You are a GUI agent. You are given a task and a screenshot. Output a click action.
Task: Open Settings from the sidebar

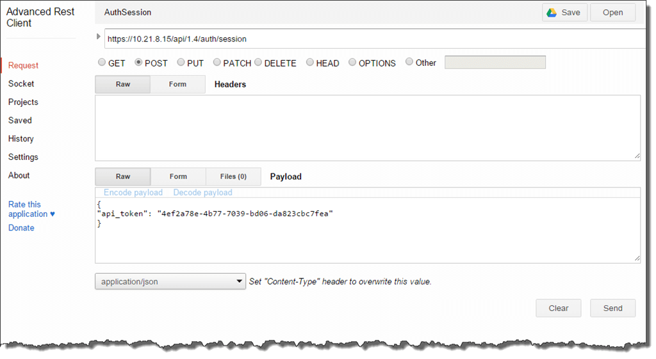click(24, 157)
